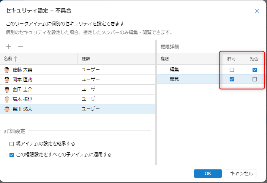Click the 種類 column header
The image size is (267, 183).
click(86, 59)
